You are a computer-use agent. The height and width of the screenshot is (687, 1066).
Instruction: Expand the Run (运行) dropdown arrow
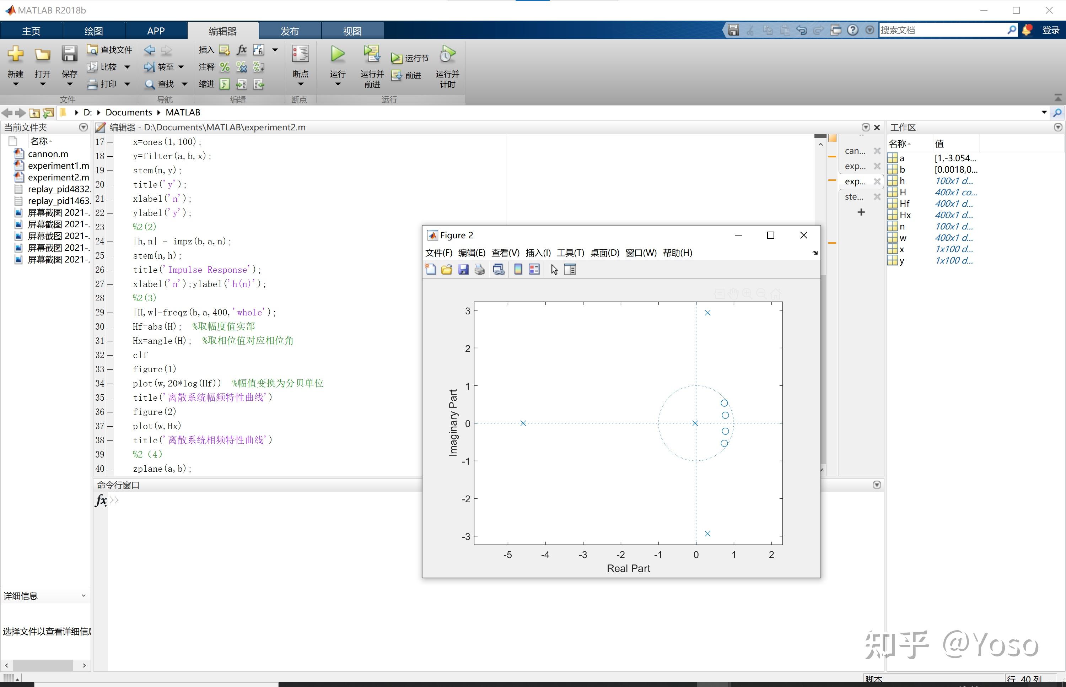(338, 84)
